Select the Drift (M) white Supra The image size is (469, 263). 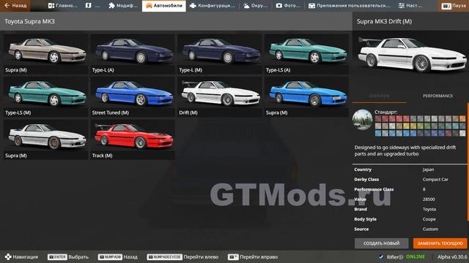(220, 97)
